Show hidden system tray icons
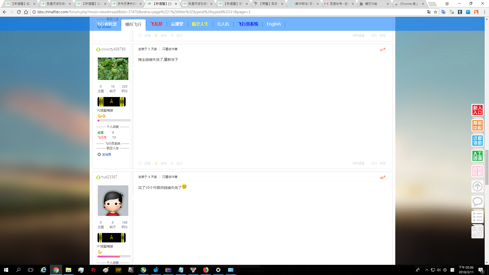Viewport: 489px width, 275px height. tap(427, 270)
